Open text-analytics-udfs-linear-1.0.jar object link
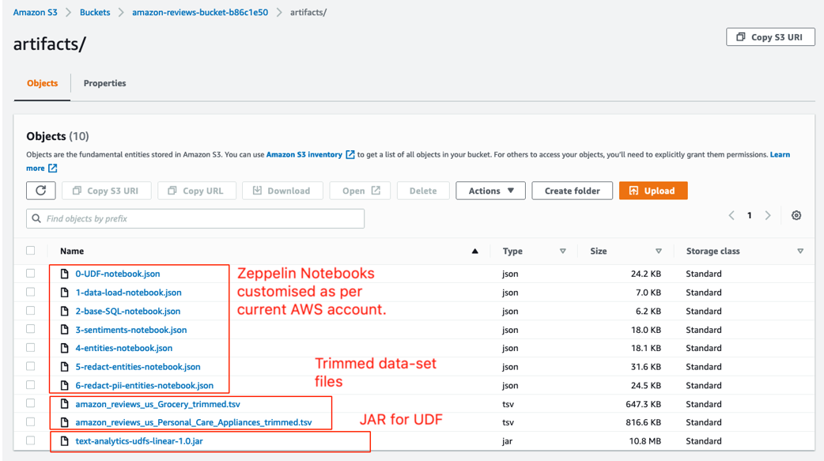 coord(138,441)
